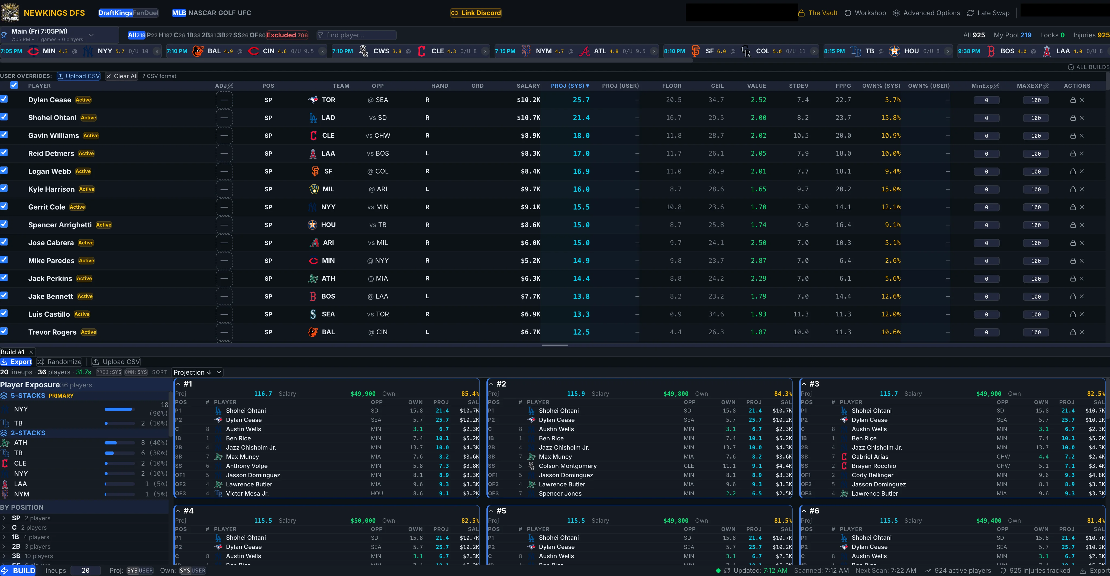Screen dimensions: 1110x576
Task: Dismiss the MIN at NYY game chip
Action: (157, 51)
